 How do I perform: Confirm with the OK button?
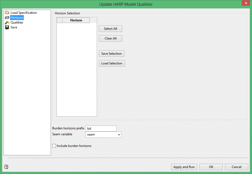pos(211,167)
